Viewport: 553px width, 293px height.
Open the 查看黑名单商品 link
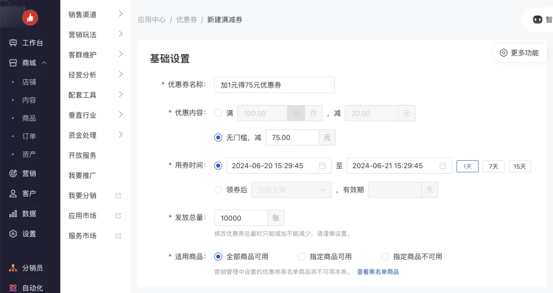[378, 272]
